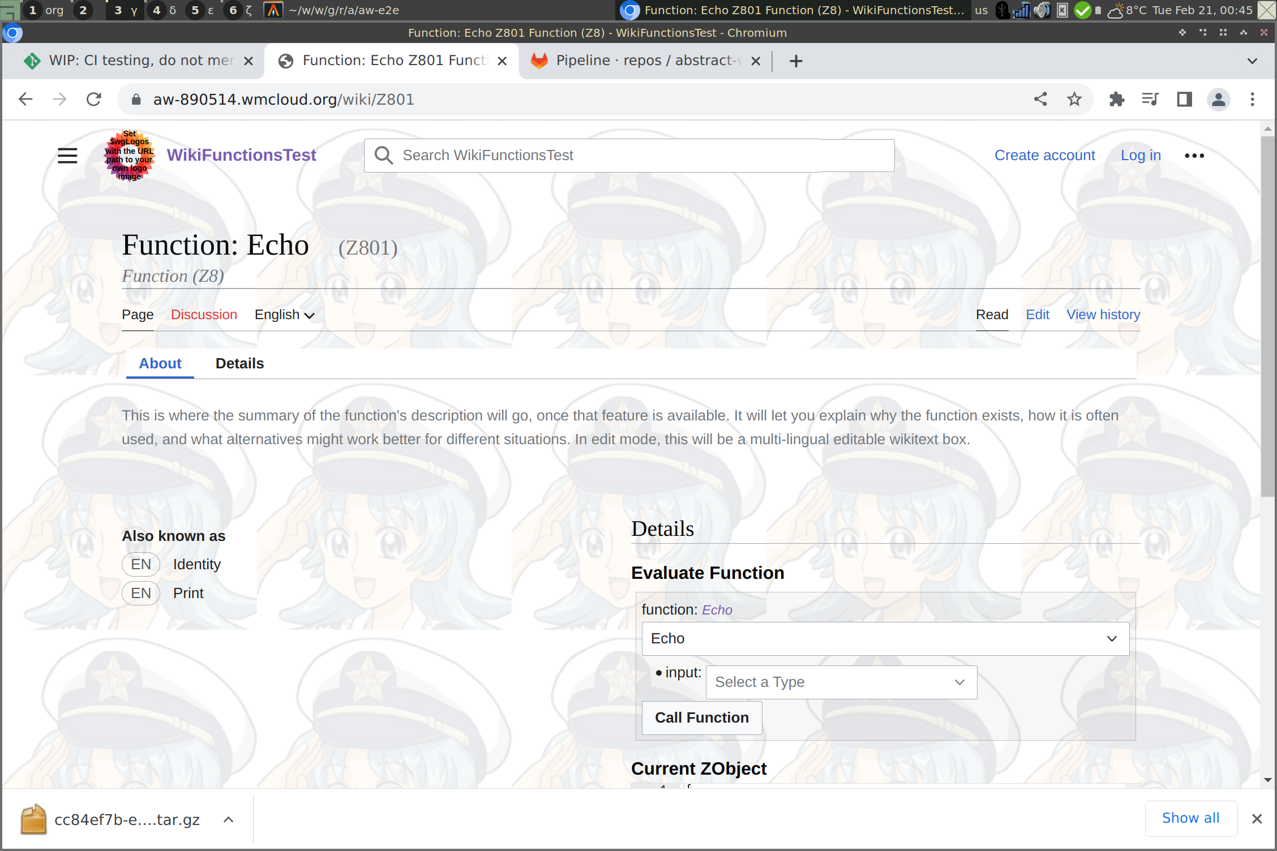The image size is (1277, 851).
Task: Expand the downloaded tar.gz options chevron
Action: [229, 820]
